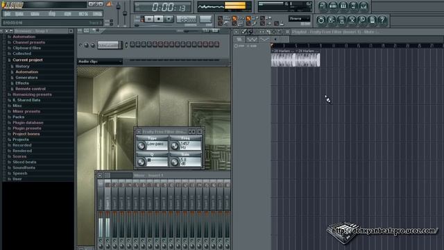The image size is (444, 250).
Task: Open the Edit menu
Action: coord(19,14)
